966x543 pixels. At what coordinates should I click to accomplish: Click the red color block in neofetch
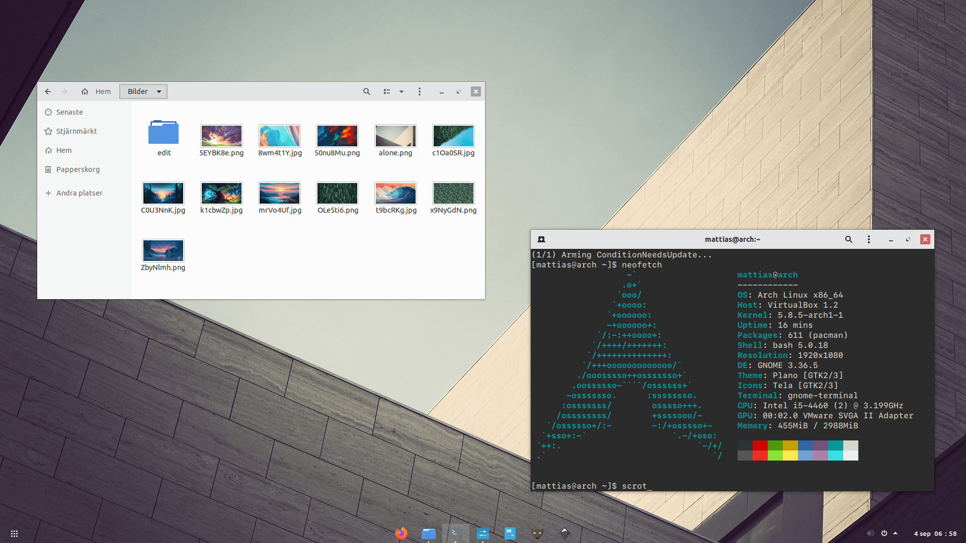pos(760,445)
